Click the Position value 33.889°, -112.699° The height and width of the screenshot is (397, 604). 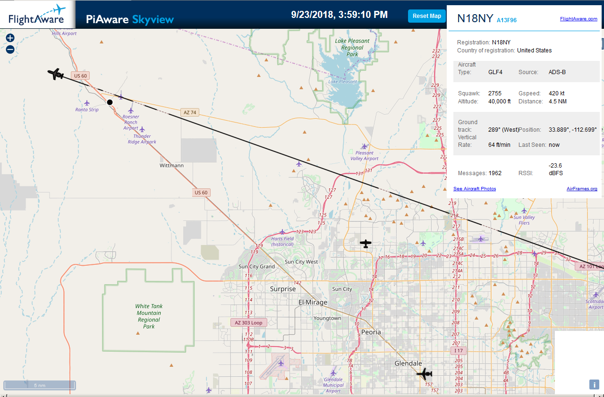[573, 129]
